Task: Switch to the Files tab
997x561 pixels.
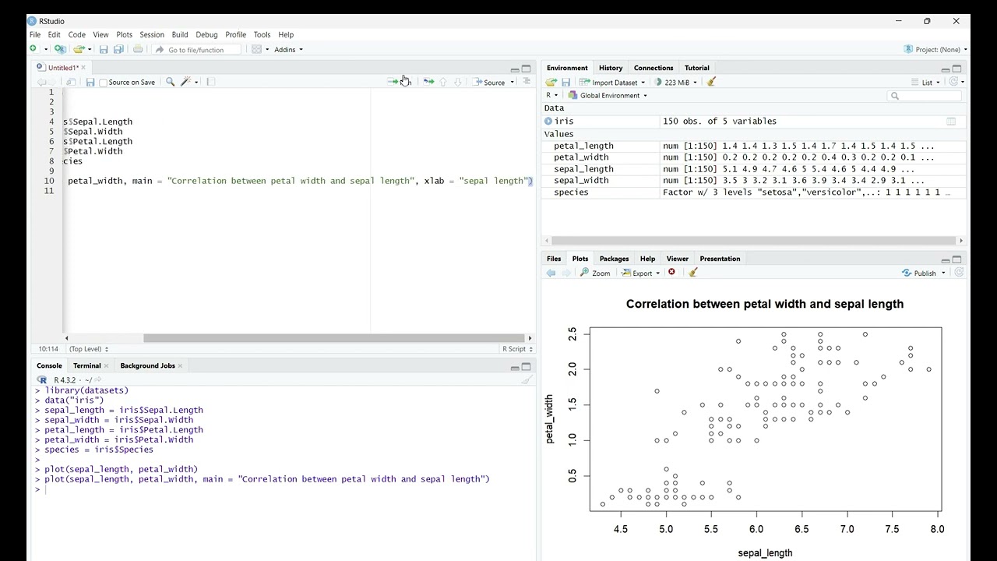Action: 554,259
